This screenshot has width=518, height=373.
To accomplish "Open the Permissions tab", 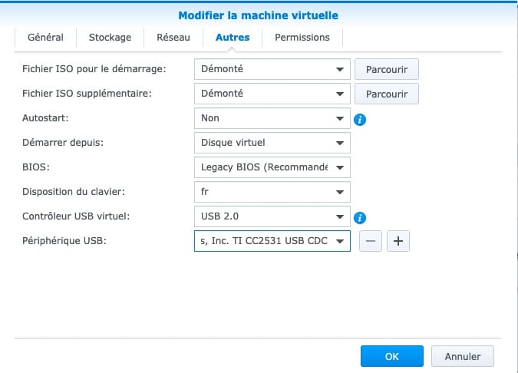I will (x=302, y=37).
